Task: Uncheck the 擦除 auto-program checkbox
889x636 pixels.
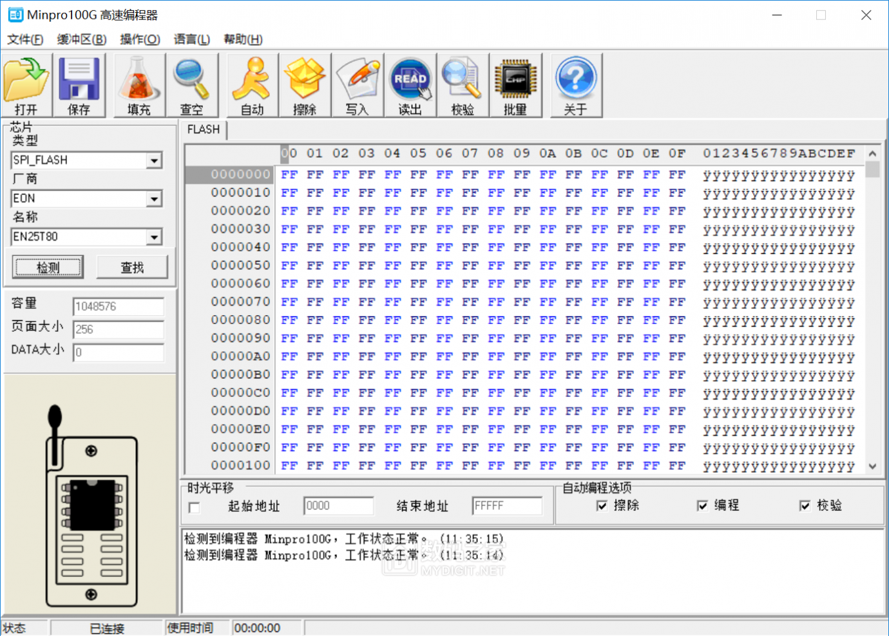Action: tap(602, 506)
